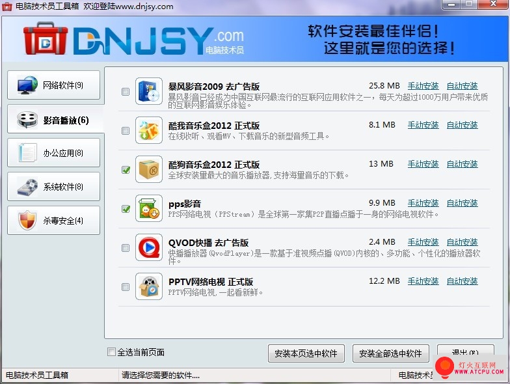
Task: Click the title PPTV网络电视 正式版
Action: pos(211,282)
